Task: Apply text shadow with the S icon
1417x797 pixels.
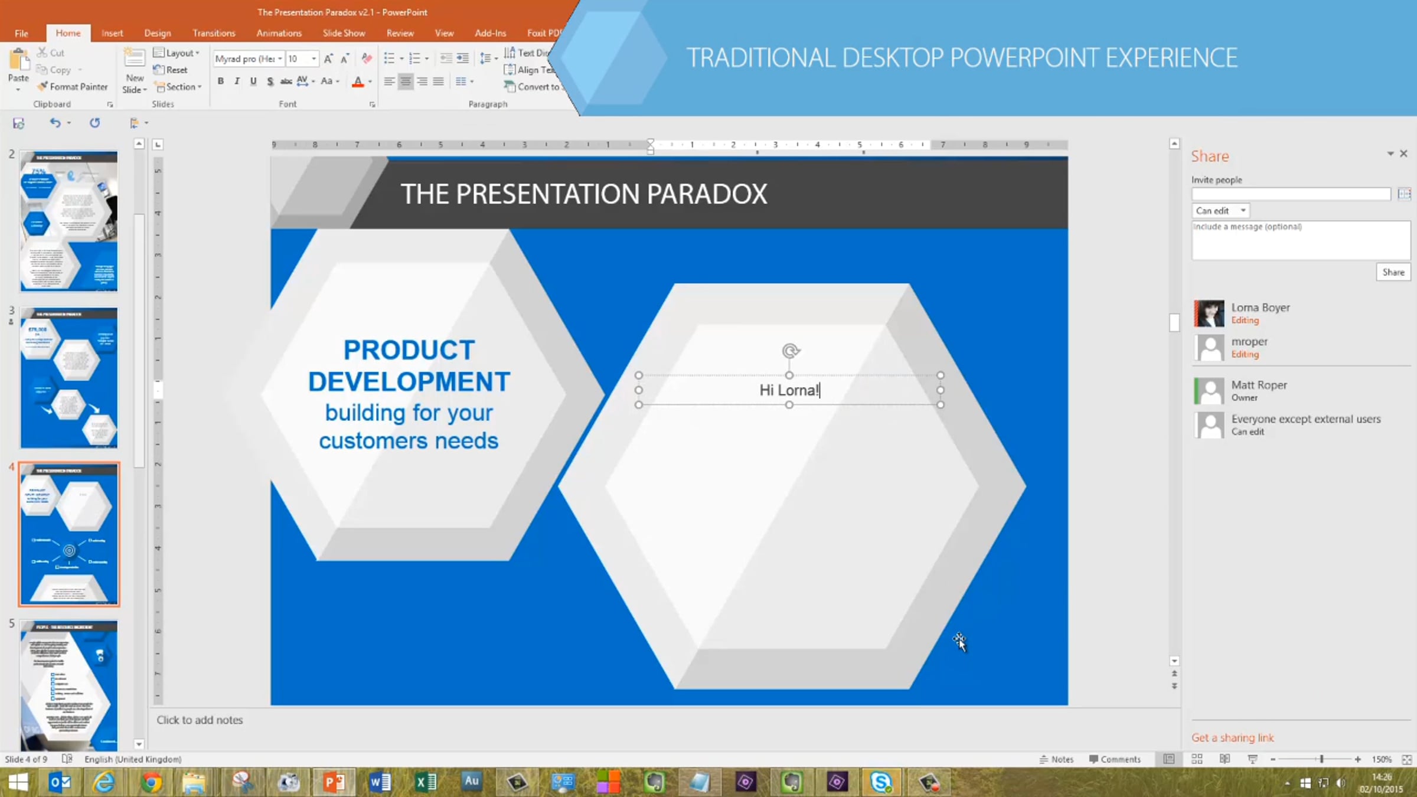Action: coord(270,81)
